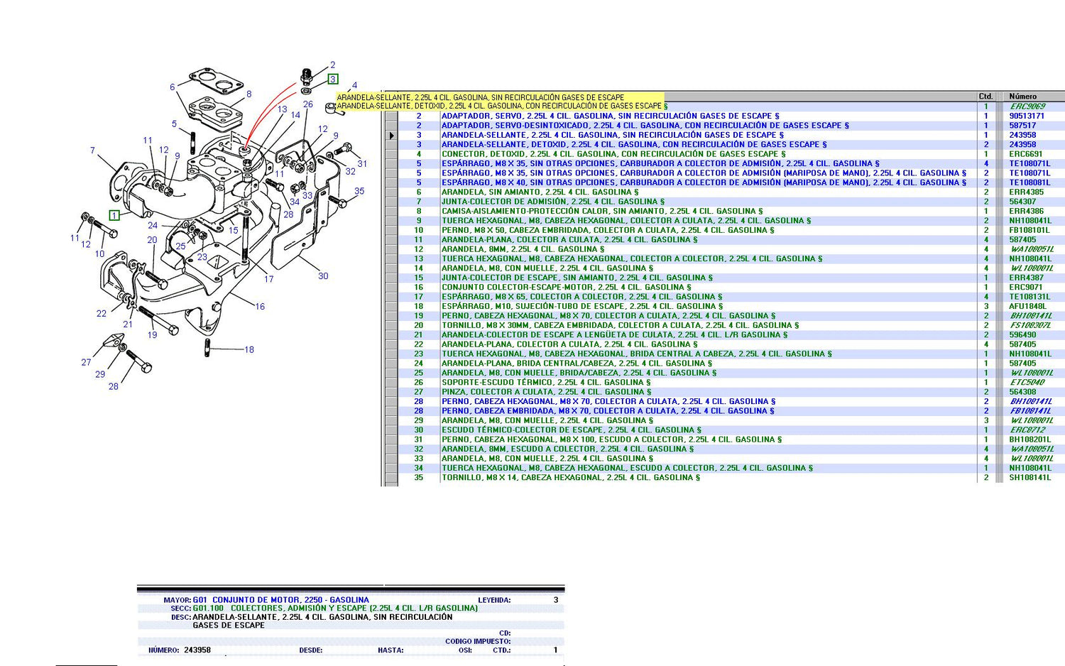
Task: Select callout 27 beside the clamp part
Action: [x=86, y=362]
